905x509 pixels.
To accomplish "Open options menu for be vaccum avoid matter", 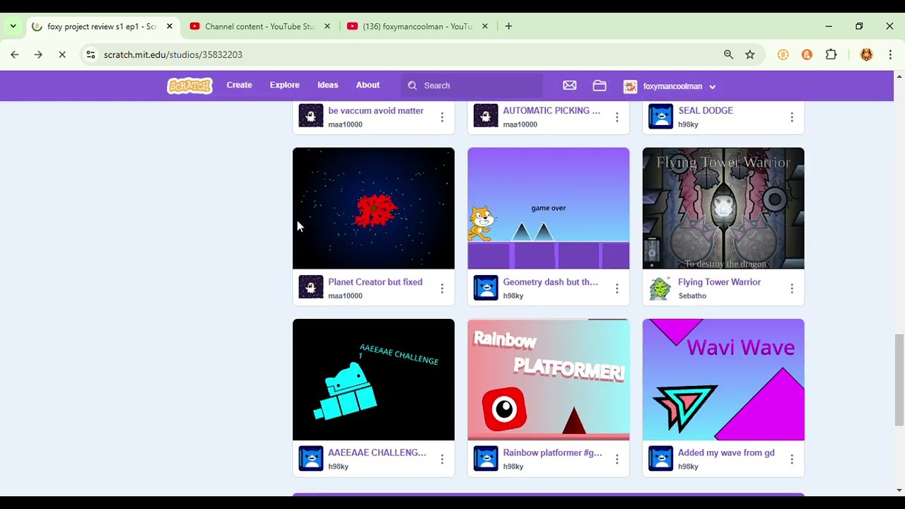I will tap(442, 117).
